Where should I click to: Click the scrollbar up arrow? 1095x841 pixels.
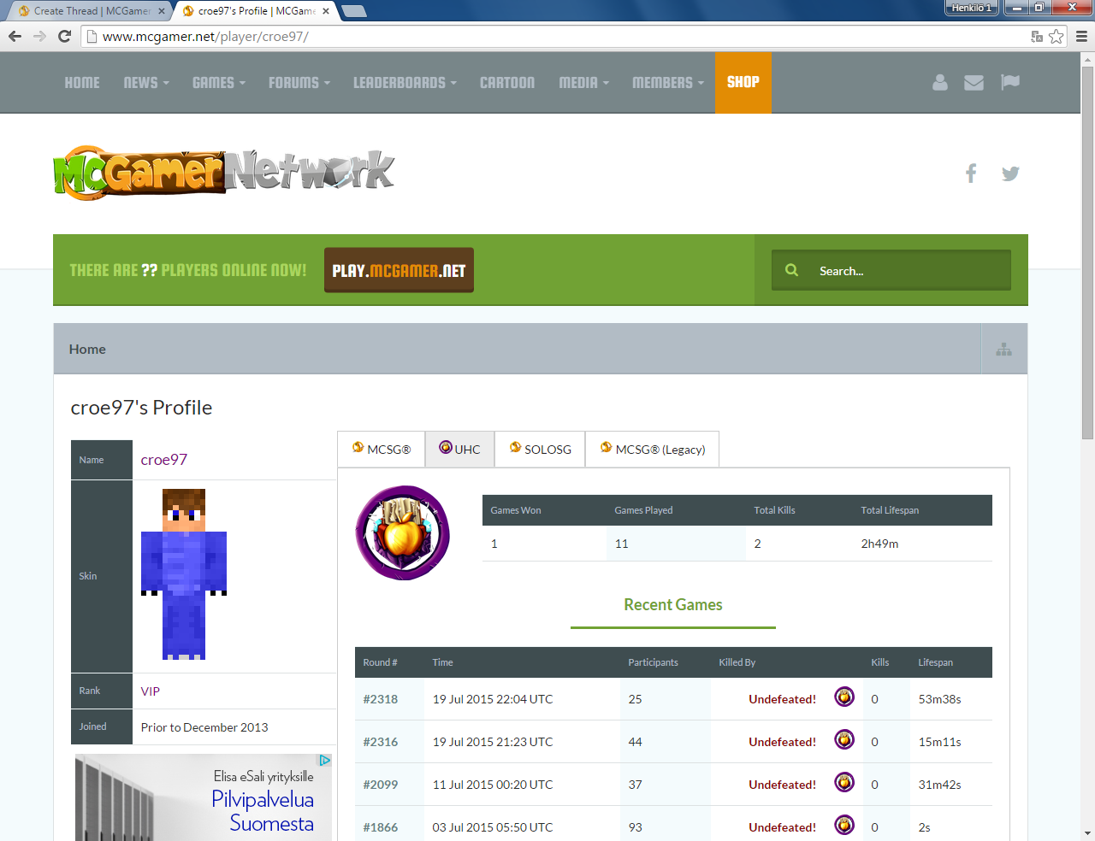tap(1087, 59)
